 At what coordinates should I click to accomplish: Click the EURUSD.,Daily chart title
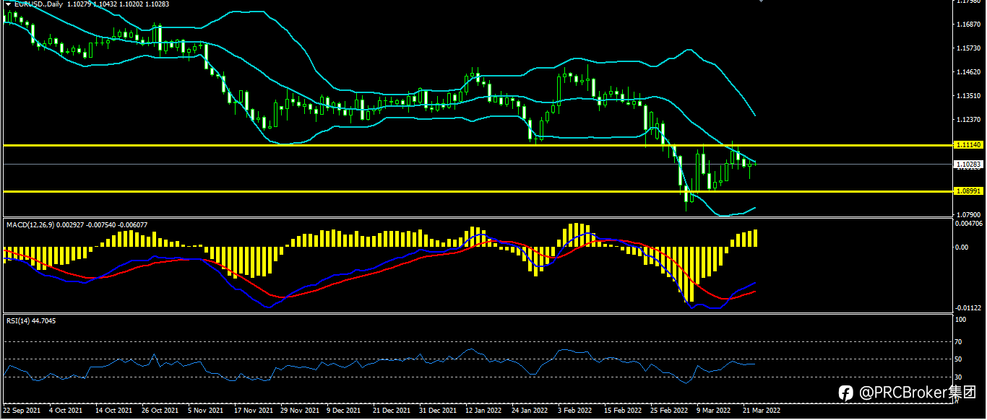38,4
